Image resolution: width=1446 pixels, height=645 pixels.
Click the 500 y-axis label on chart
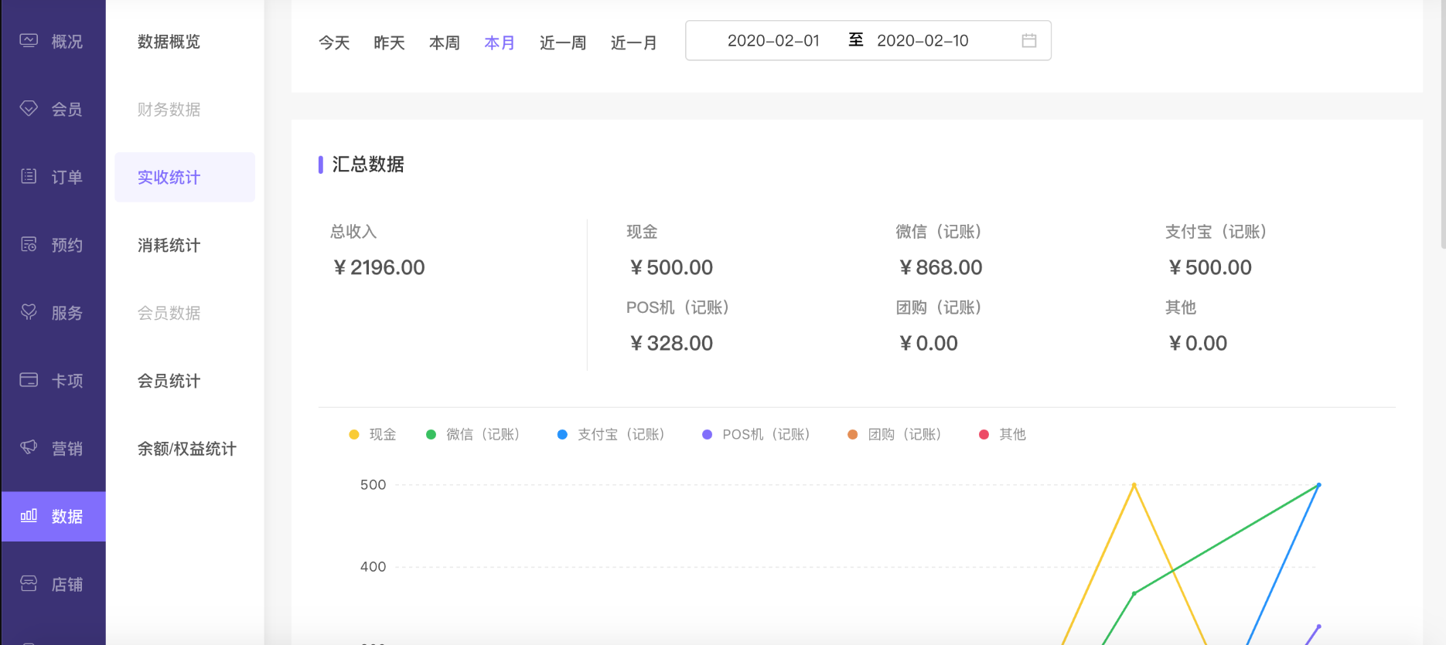[x=373, y=485]
